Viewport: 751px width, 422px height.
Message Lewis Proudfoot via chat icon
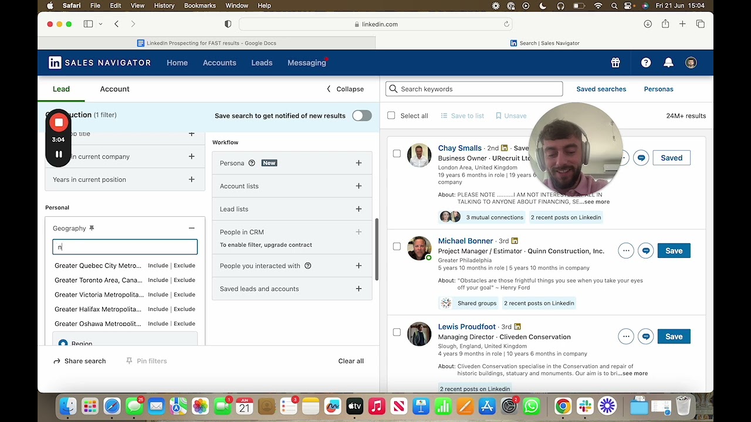click(646, 336)
